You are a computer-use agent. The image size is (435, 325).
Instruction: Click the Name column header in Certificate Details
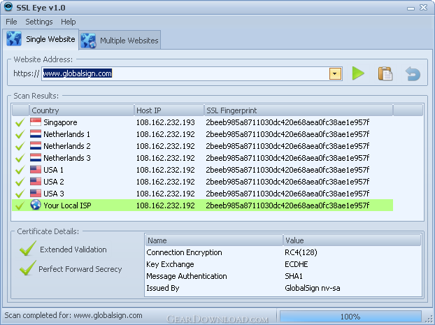214,240
